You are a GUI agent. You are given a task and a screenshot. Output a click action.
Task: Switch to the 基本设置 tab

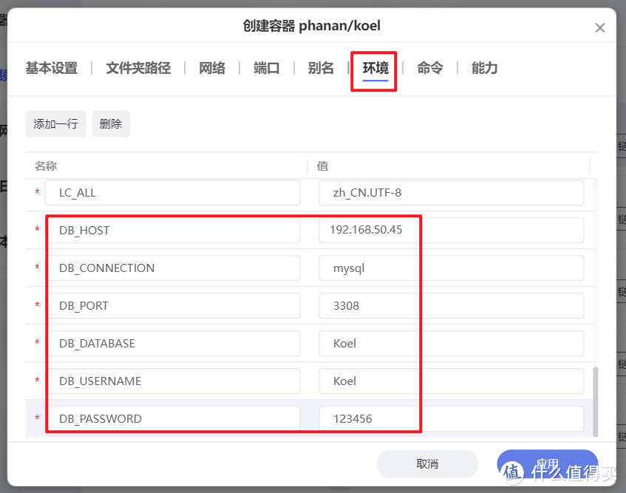(50, 67)
